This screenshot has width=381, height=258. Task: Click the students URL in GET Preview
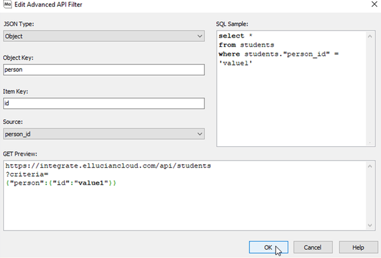tap(108, 166)
